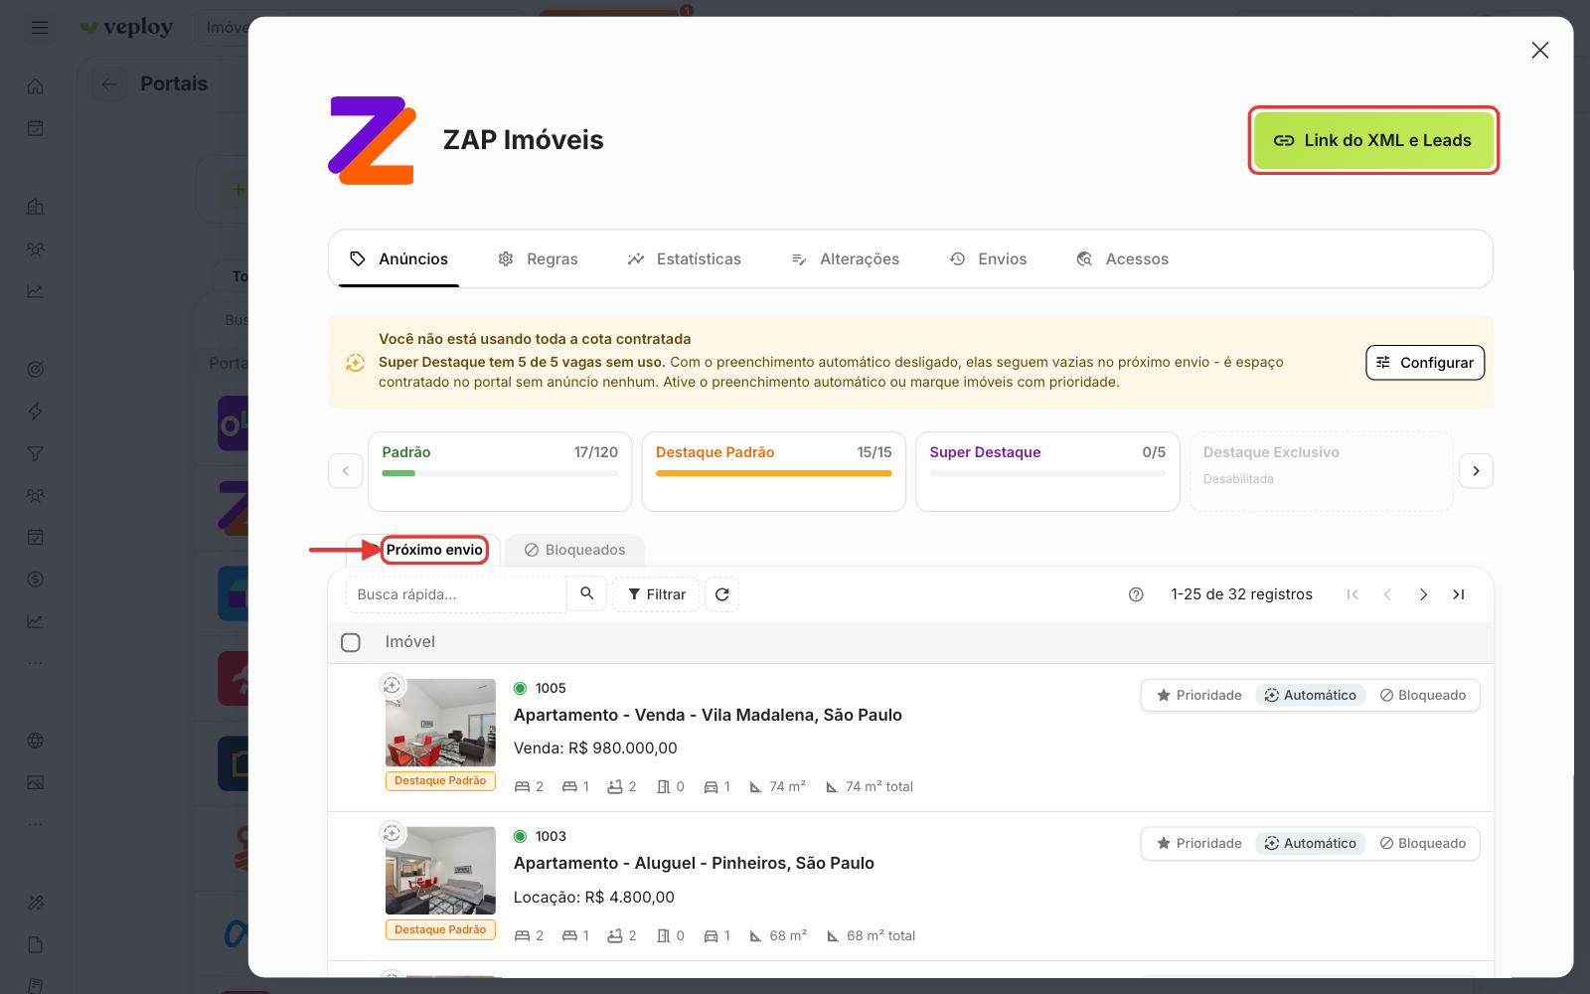Select the Alterações tab
Viewport: 1590px width, 994px height.
pyautogui.click(x=846, y=258)
